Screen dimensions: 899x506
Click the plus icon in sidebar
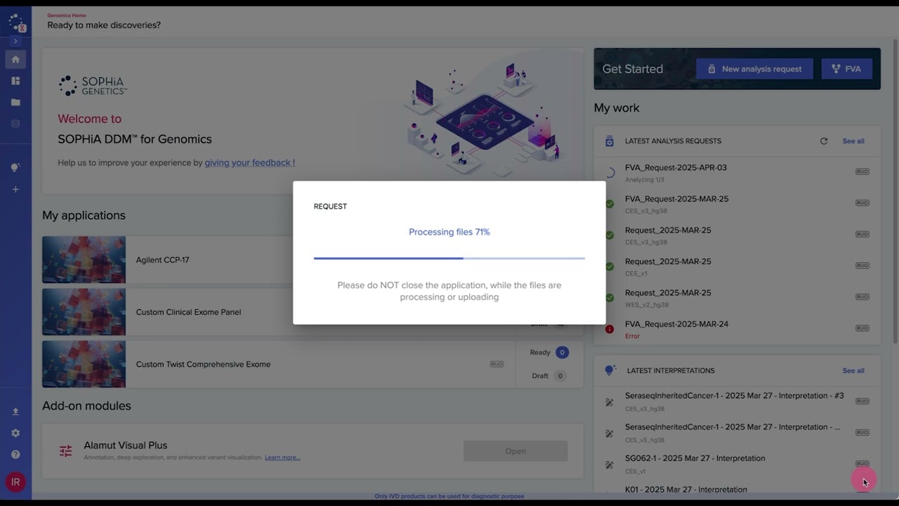coord(15,189)
